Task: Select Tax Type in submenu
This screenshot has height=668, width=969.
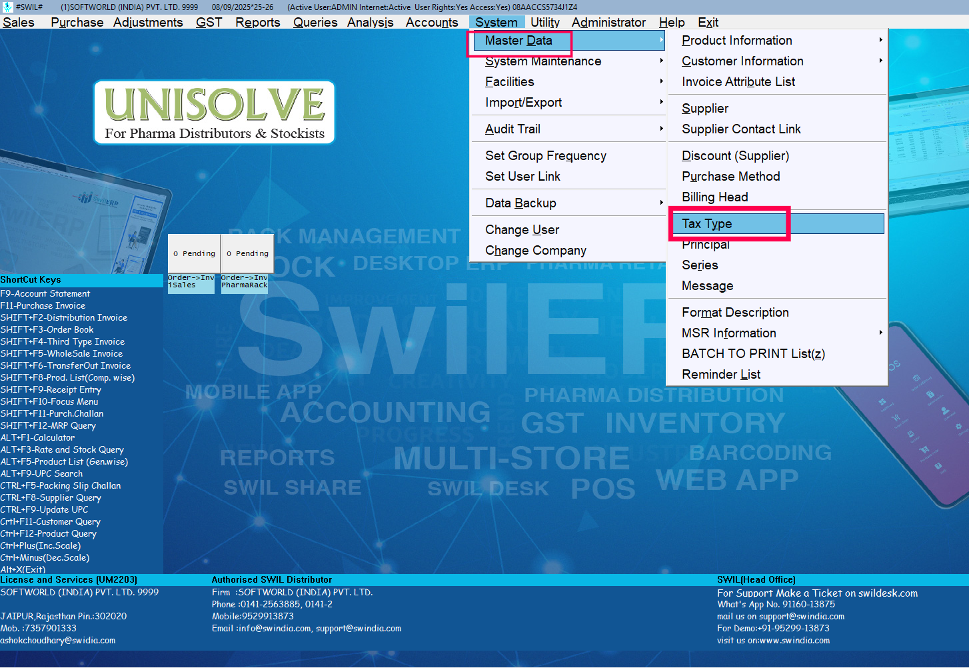Action: 777,224
